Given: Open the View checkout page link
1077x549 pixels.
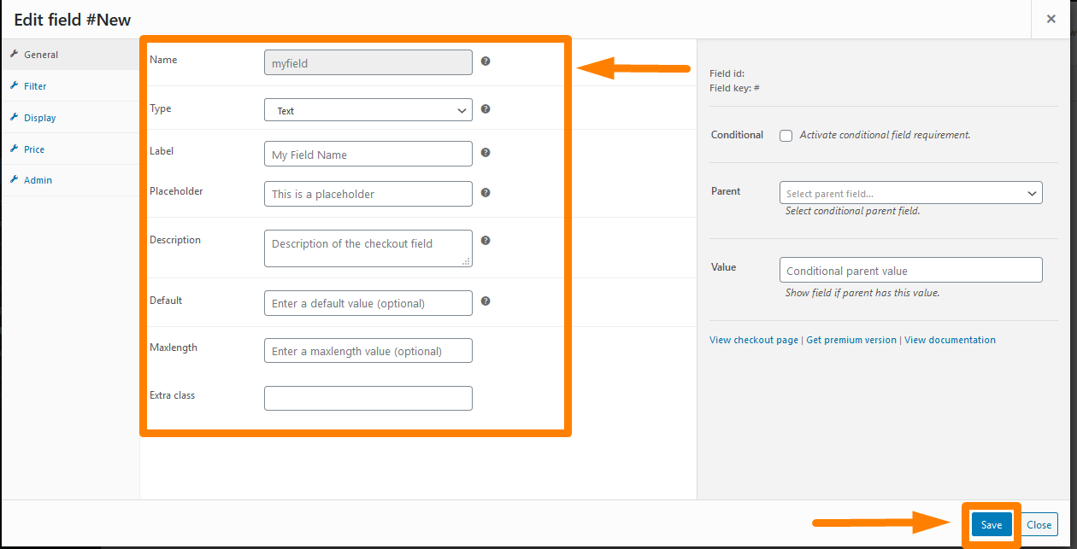Looking at the screenshot, I should pyautogui.click(x=754, y=340).
